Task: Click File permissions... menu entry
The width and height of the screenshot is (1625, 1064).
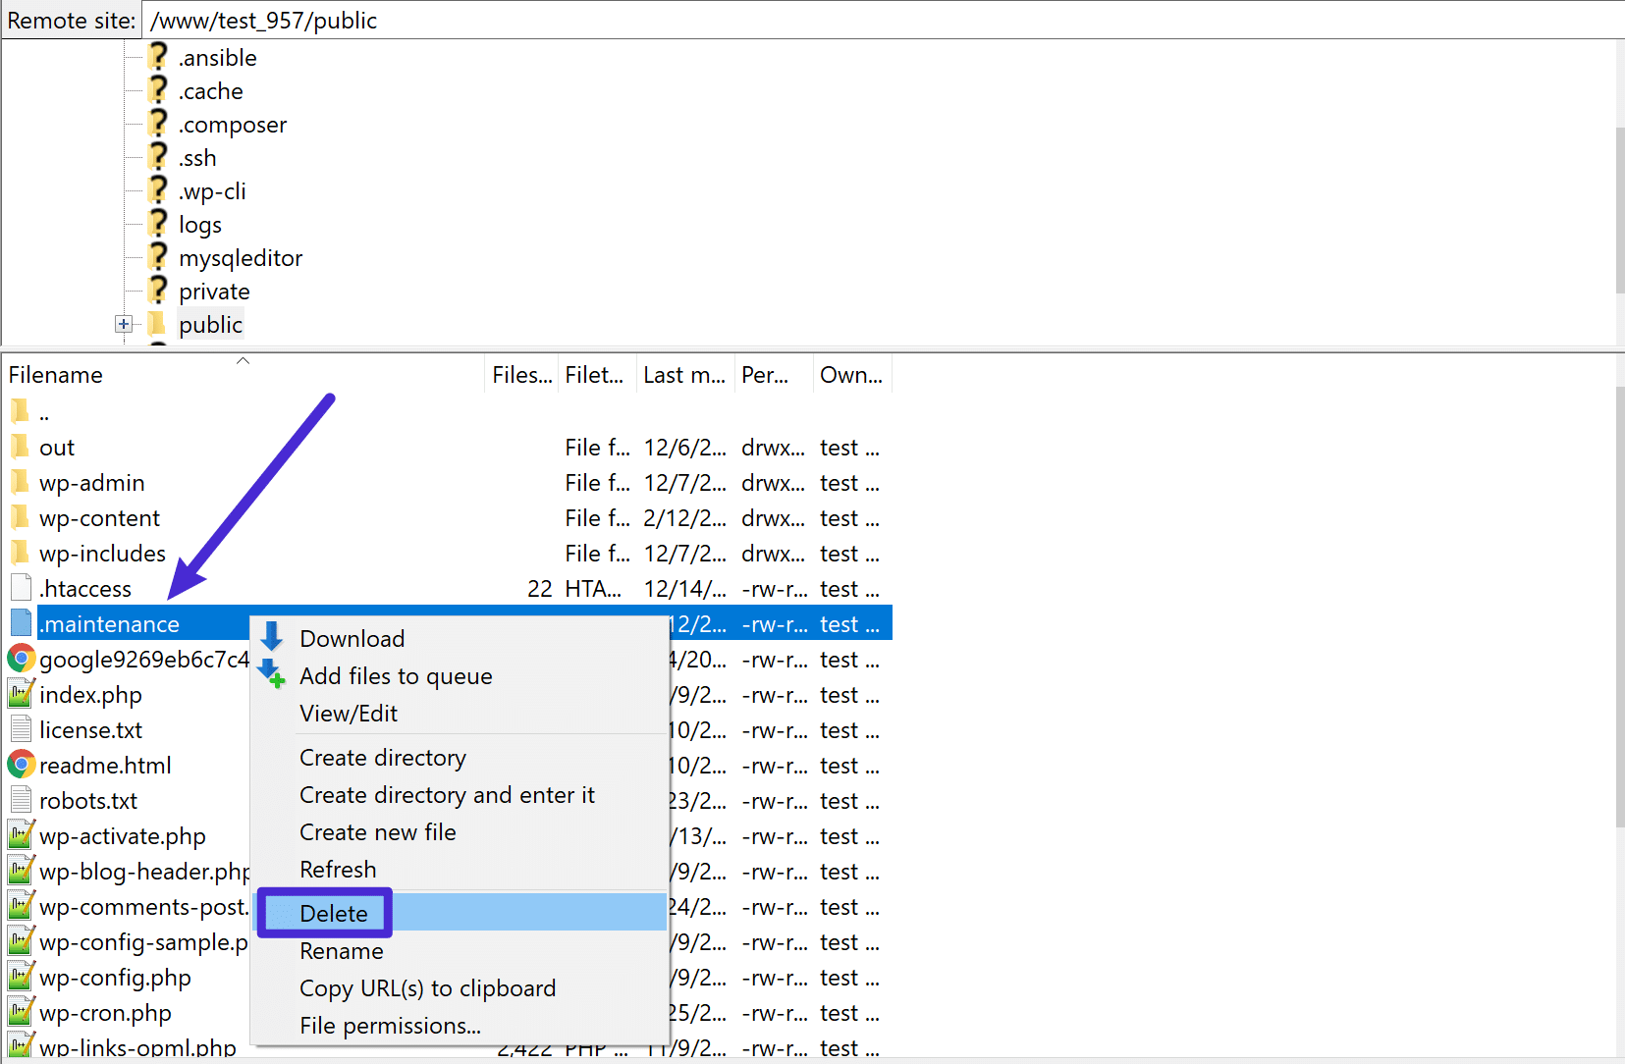Action: coord(390,1026)
